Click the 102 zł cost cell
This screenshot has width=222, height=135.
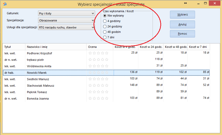pos(183,72)
